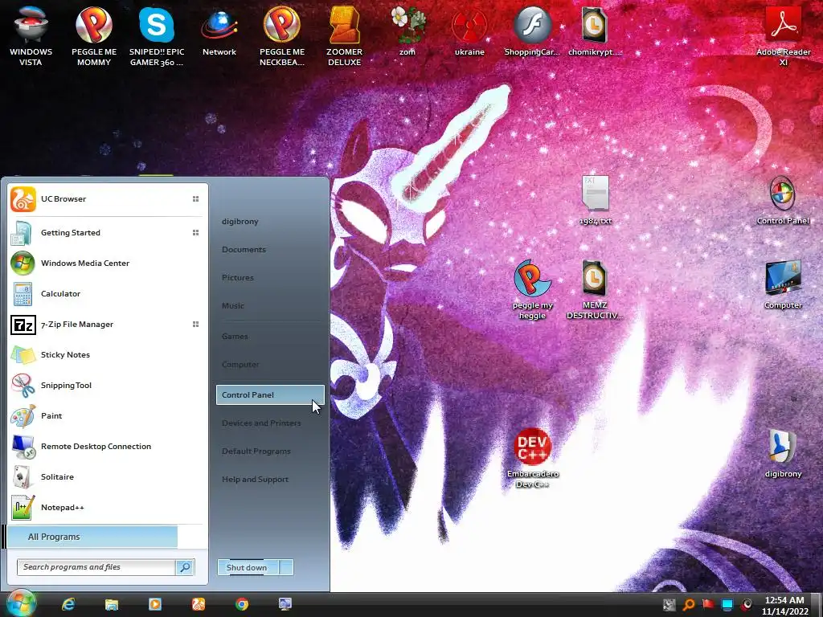Select the Skype SNIPED!! EPIC GAMER icon
Screen dimensions: 823x617
[x=157, y=35]
